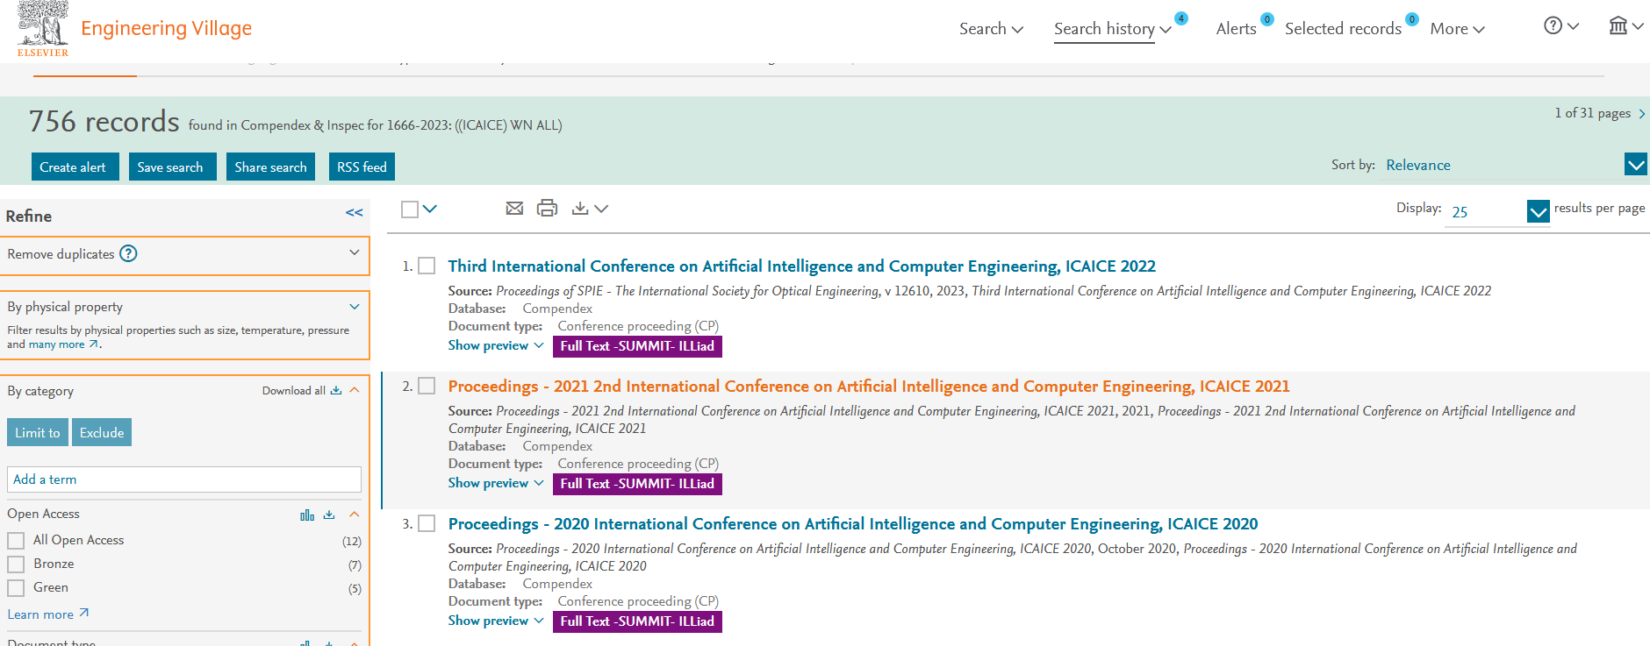Select record 2 ICAICE 2021 checkbox

tap(427, 386)
